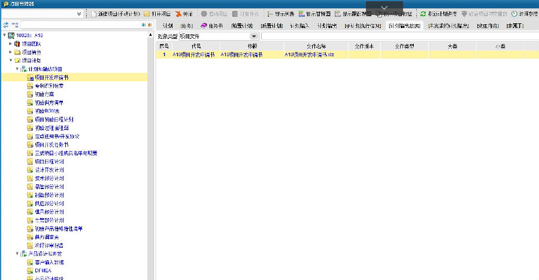Select 阶段评审报告 in the tree

point(49,246)
